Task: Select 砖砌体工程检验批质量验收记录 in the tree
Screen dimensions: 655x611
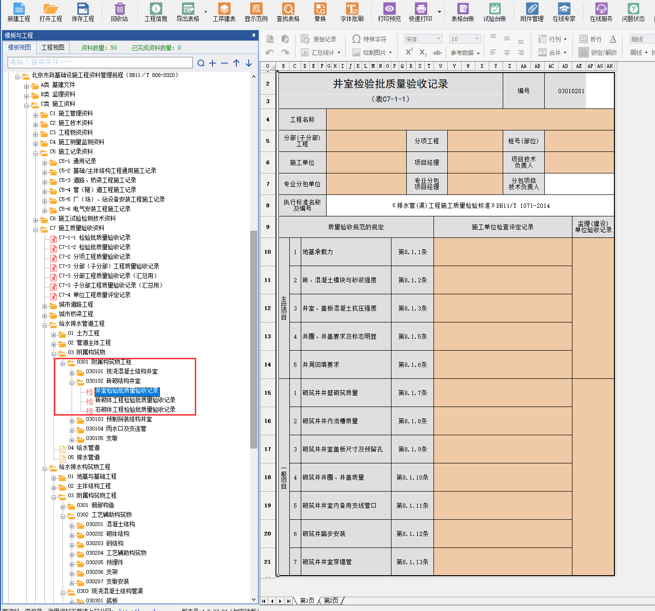Action: tap(135, 400)
